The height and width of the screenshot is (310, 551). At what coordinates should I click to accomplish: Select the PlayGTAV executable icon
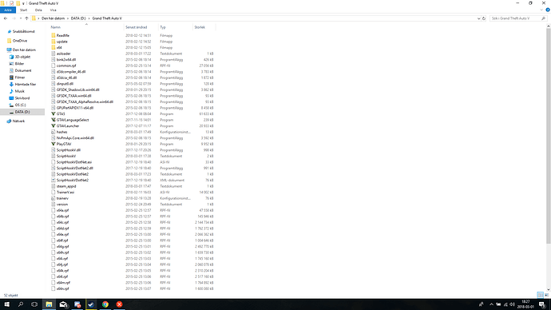coord(54,144)
